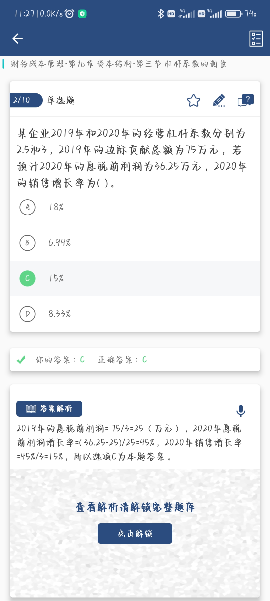Open the question feedback icon
Image resolution: width=270 pixels, height=601 pixels.
[245, 101]
